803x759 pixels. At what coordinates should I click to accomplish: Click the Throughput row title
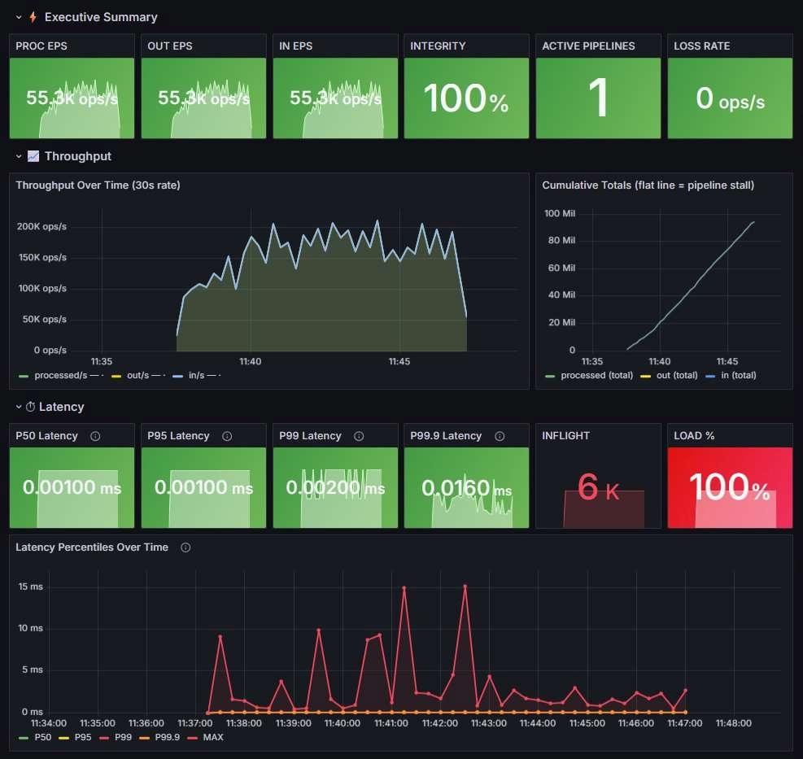pos(78,156)
